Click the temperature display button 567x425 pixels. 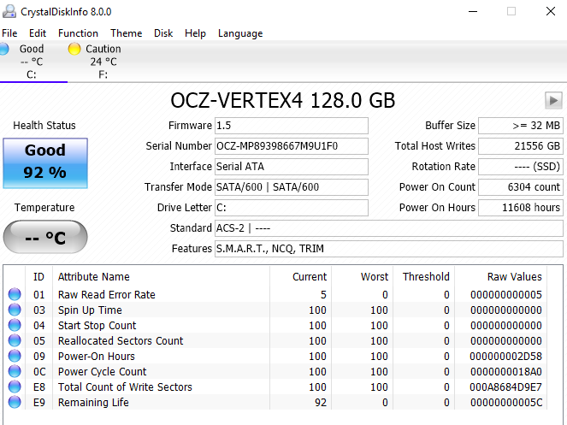pyautogui.click(x=45, y=237)
